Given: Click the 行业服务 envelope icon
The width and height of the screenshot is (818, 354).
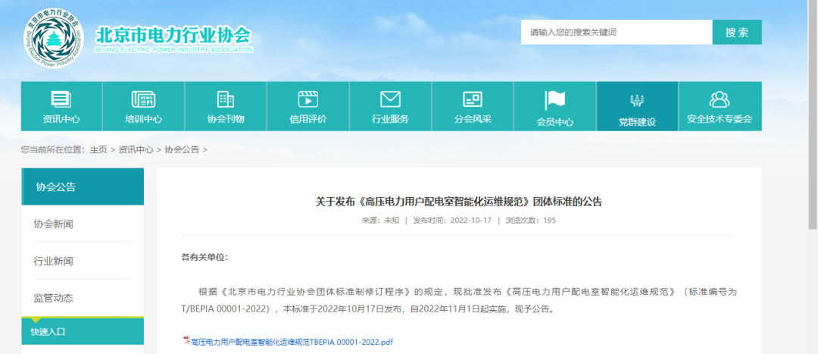Looking at the screenshot, I should click(x=390, y=99).
